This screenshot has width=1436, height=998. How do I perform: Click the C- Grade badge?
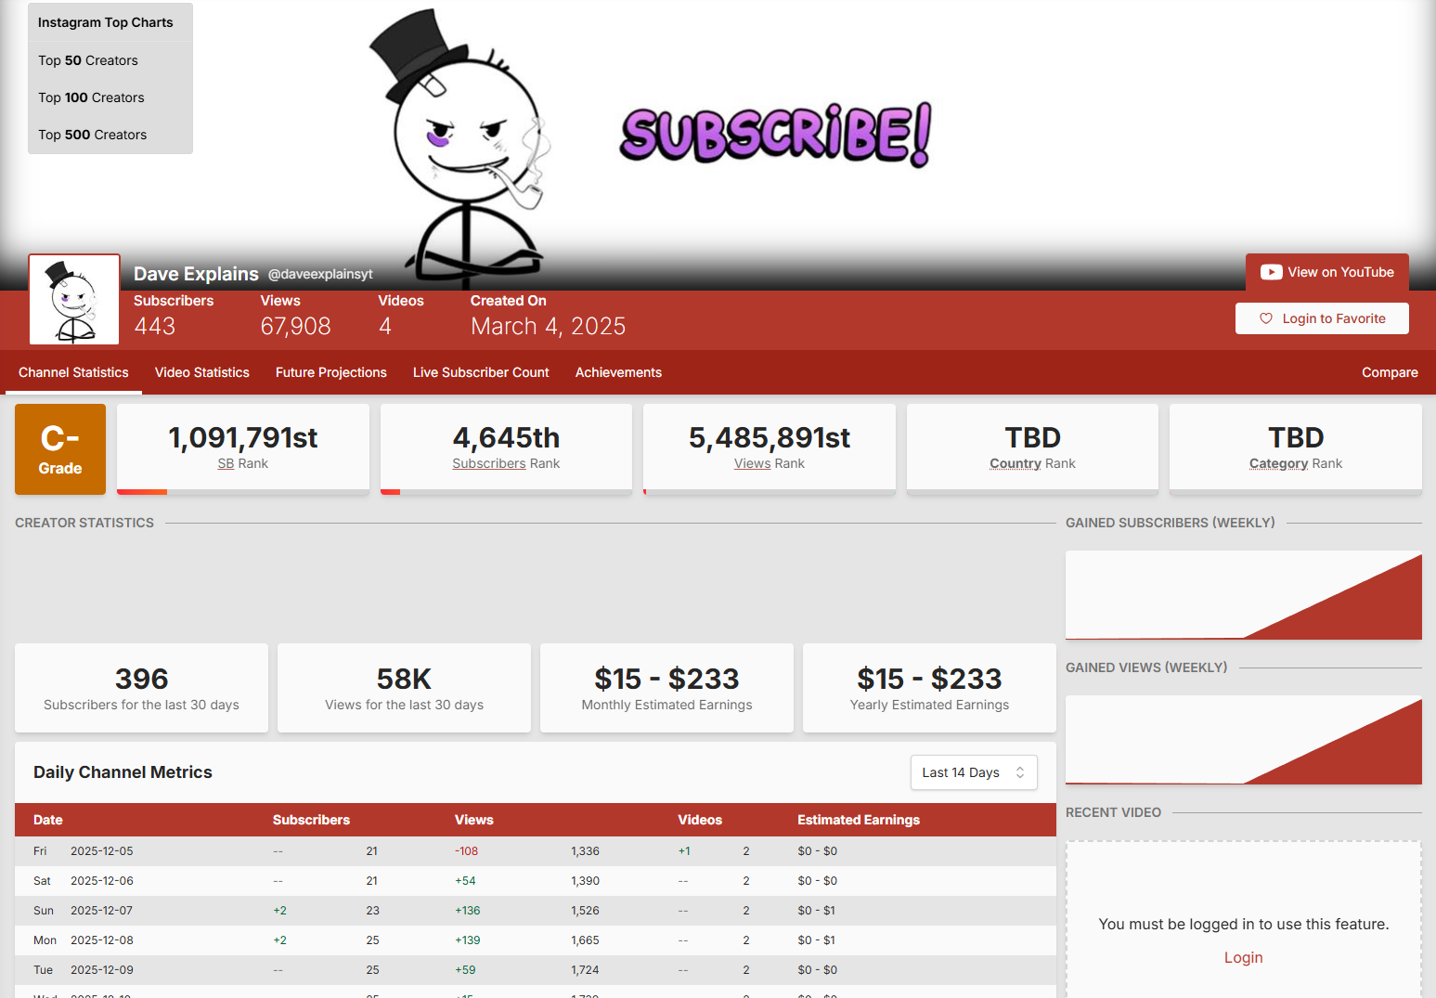click(x=60, y=449)
